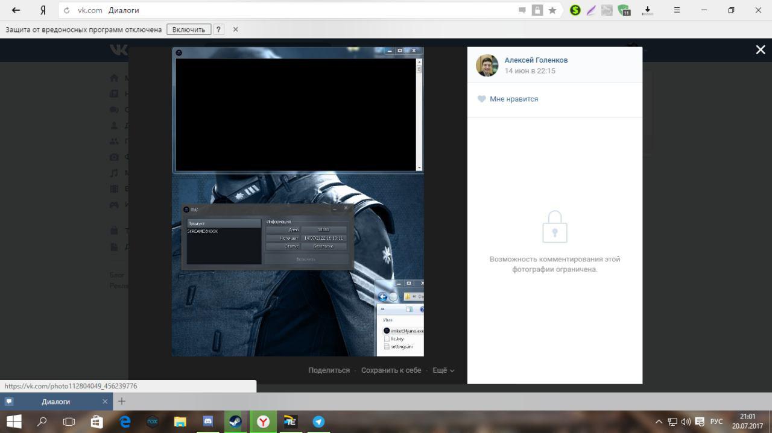Like the photo with 'Мне нравится'
Screen dimensions: 772x433
point(508,99)
